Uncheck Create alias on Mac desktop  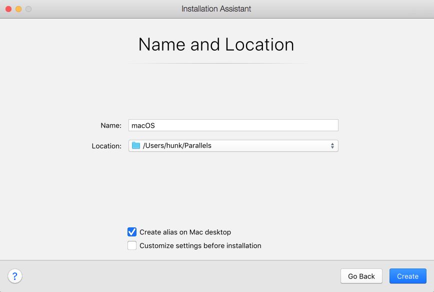(x=132, y=232)
